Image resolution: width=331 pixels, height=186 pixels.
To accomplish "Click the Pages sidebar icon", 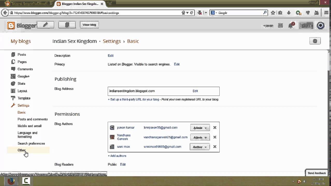I will (x=13, y=62).
